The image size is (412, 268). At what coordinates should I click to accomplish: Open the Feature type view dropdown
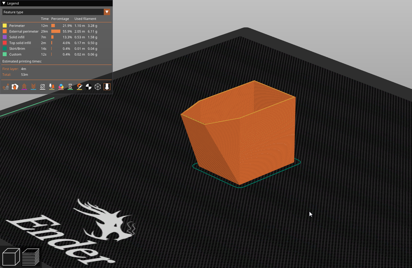[56, 12]
